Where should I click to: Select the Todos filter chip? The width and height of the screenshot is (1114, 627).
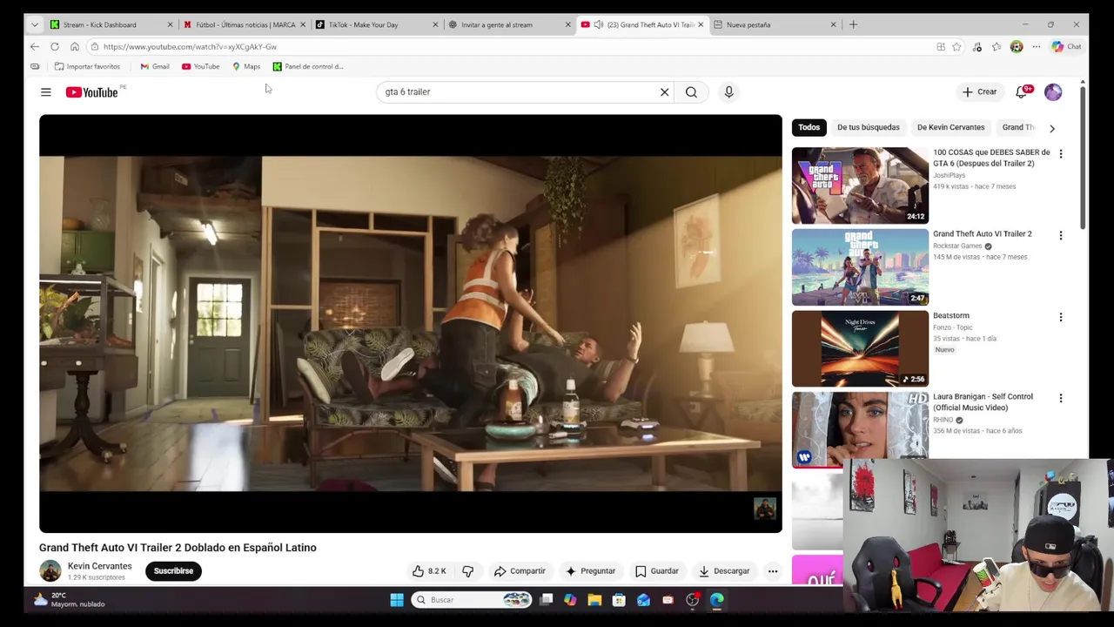click(x=809, y=127)
